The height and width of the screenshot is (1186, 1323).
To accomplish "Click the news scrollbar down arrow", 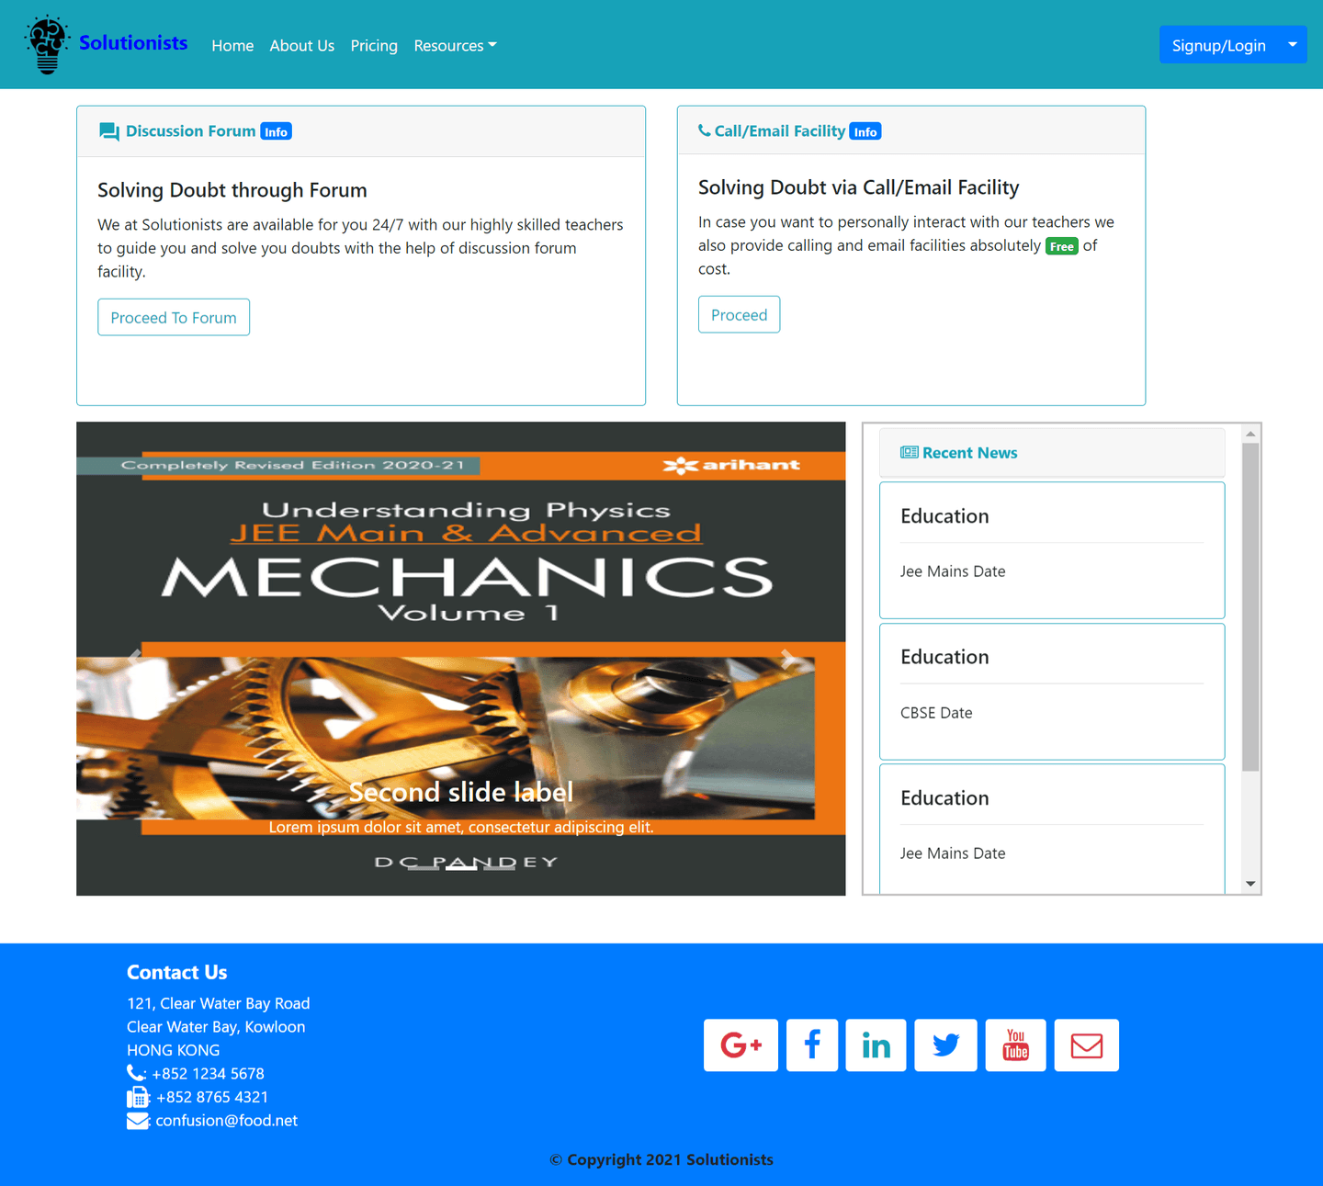I will pos(1250,884).
